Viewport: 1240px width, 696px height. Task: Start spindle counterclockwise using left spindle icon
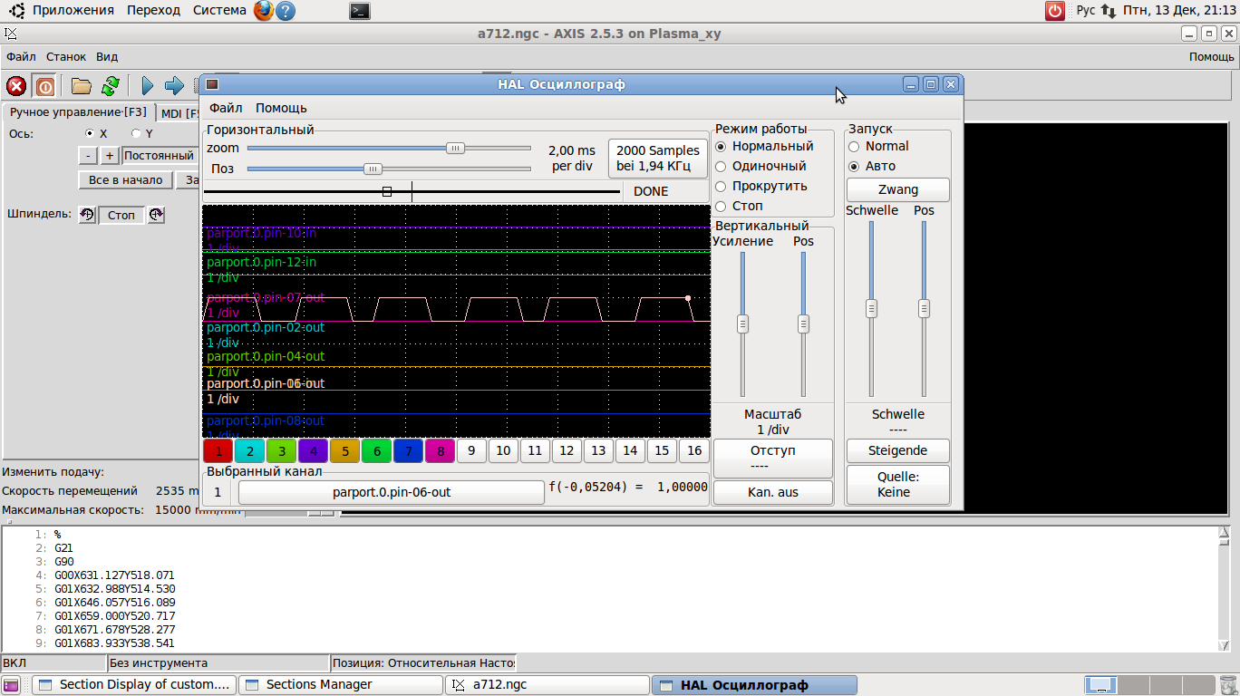(87, 215)
